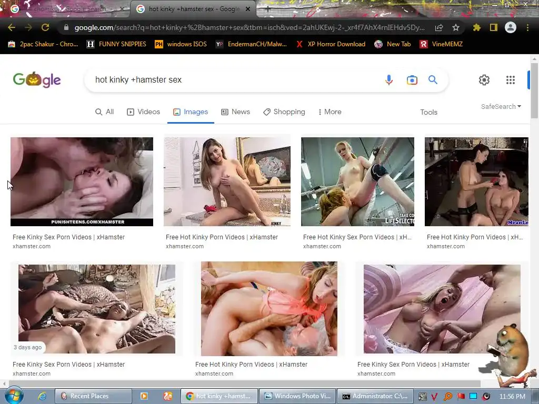
Task: Open the EndermanCH/Malw... bookmark
Action: (251, 44)
